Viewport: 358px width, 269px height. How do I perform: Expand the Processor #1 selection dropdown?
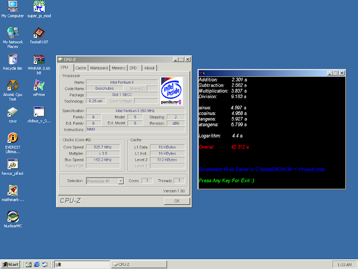[x=121, y=181]
